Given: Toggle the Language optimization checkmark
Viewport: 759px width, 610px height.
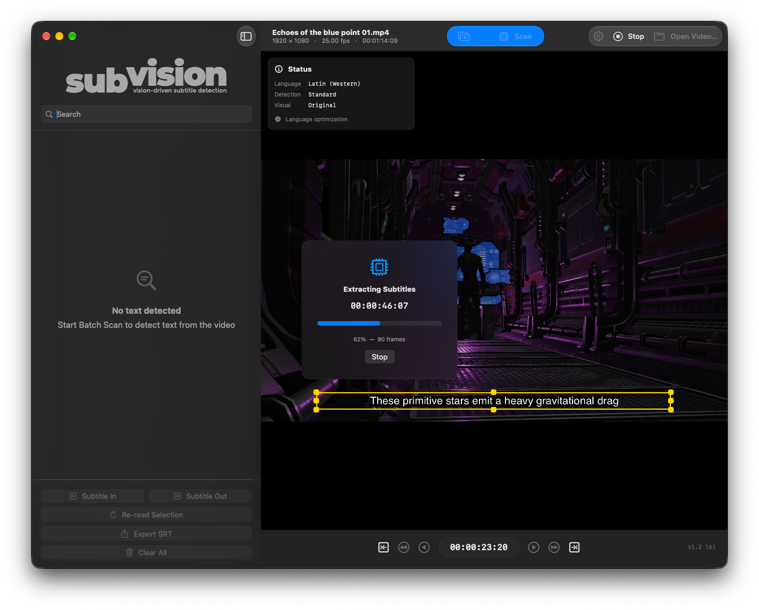Looking at the screenshot, I should (x=278, y=119).
